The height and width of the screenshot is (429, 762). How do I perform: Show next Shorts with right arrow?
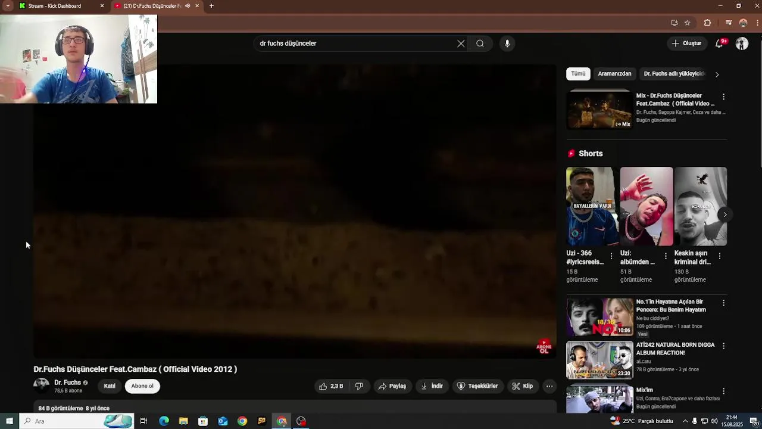coord(724,214)
